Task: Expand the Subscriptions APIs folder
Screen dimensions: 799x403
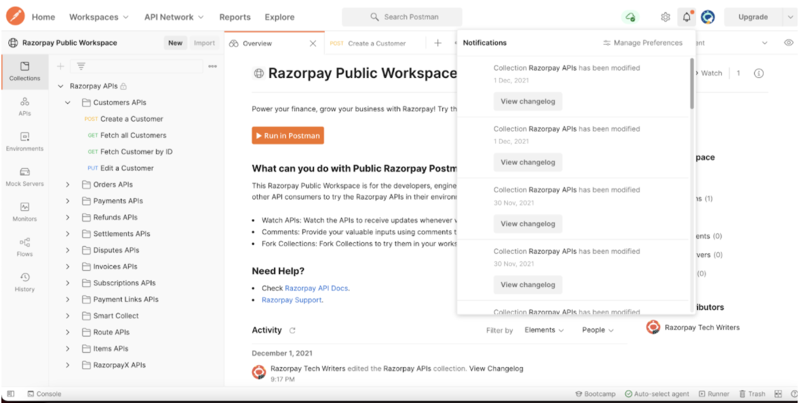Action: (x=67, y=283)
